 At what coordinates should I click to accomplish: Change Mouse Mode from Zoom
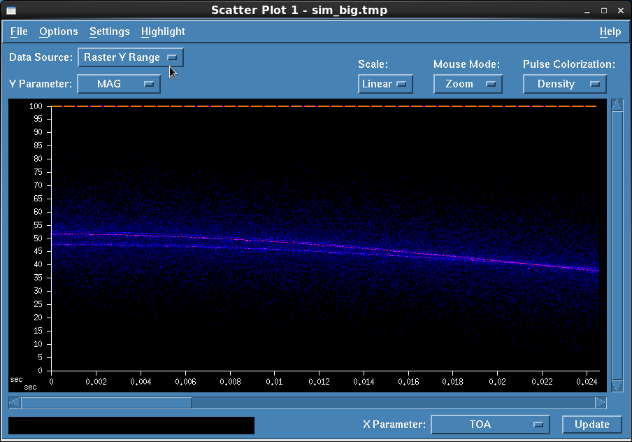click(468, 84)
